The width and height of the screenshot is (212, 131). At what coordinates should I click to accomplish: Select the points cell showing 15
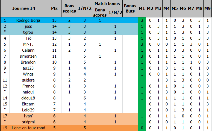coord(54,20)
